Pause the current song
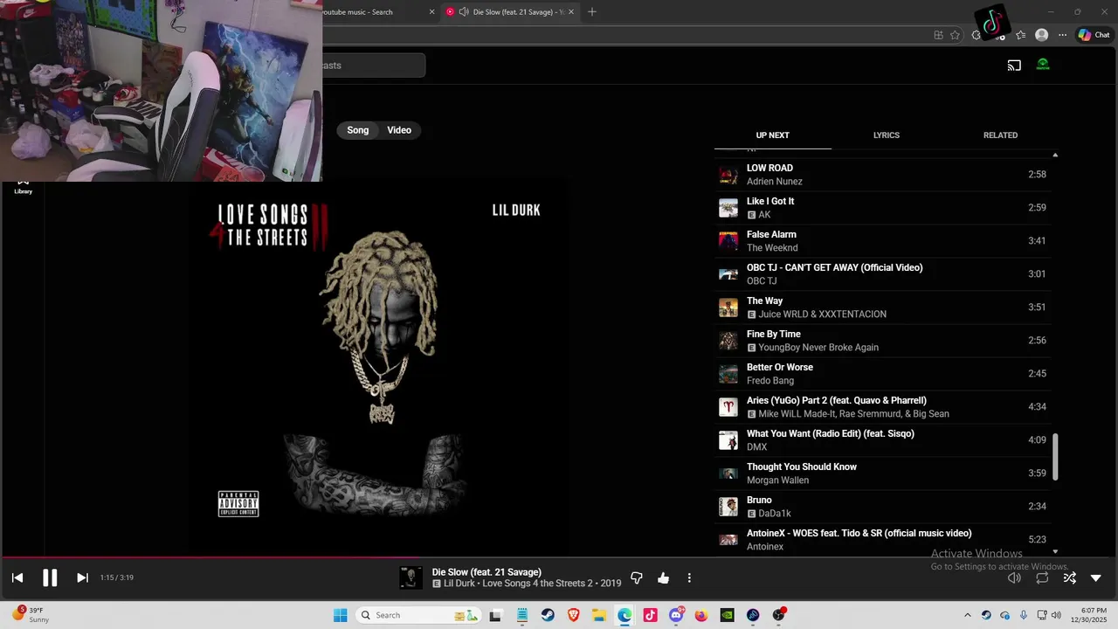Viewport: 1118px width, 629px height. (50, 577)
